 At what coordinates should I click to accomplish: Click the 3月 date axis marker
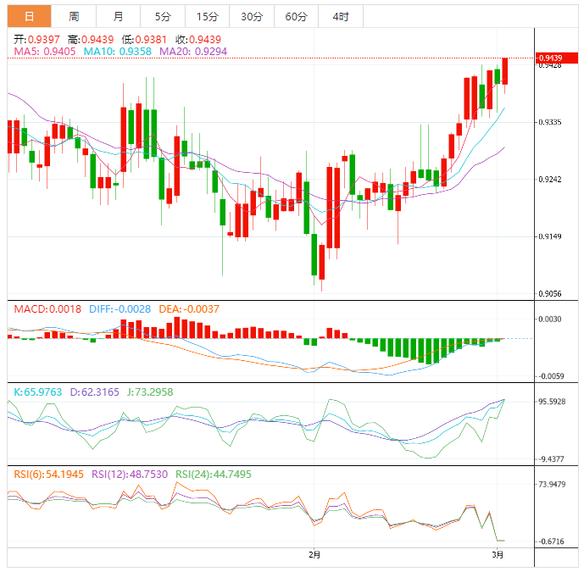point(498,555)
